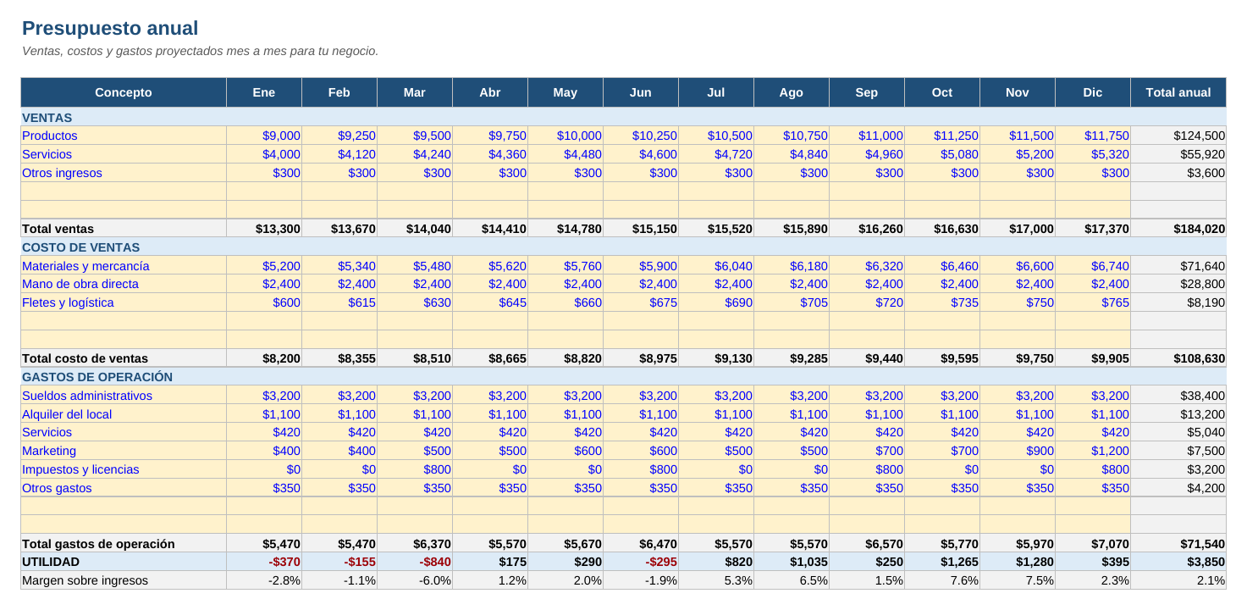Select Marketing annual total $7,500
This screenshot has width=1247, height=610.
pyautogui.click(x=1178, y=451)
